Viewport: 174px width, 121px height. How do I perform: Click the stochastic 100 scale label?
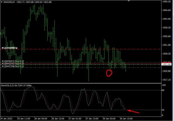click(164, 85)
